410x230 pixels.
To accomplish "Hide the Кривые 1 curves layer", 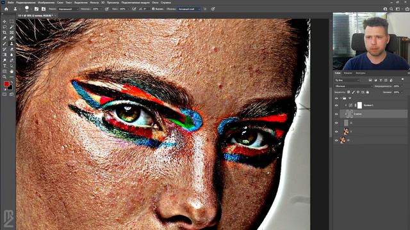I will (336, 105).
